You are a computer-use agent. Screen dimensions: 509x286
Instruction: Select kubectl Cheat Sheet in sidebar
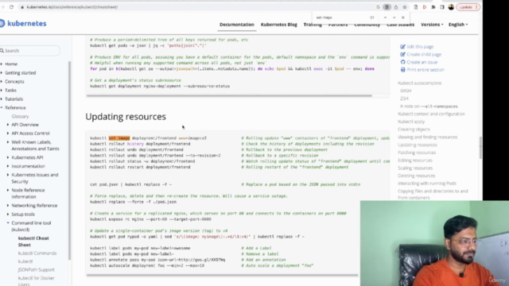click(x=33, y=242)
